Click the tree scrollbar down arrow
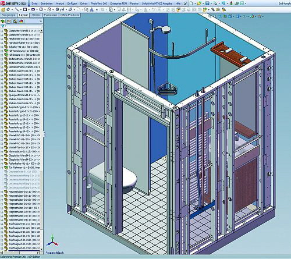The width and height of the screenshot is (291, 259). 41,249
